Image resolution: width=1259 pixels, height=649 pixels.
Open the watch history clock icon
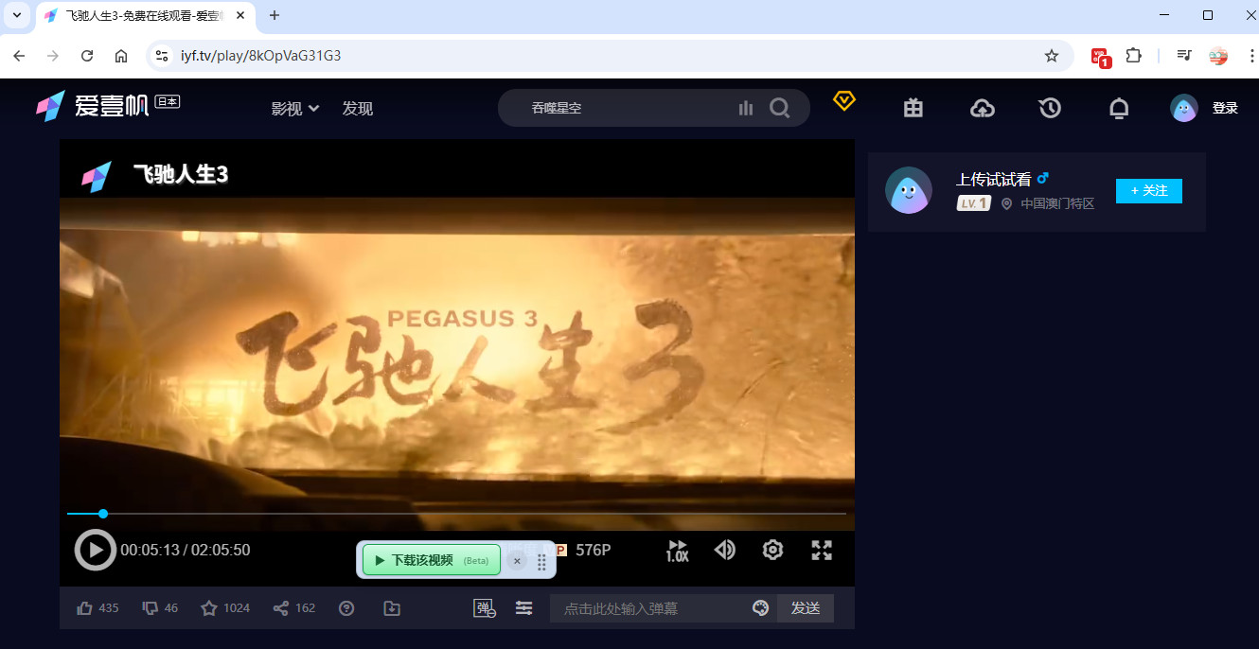click(x=1050, y=108)
